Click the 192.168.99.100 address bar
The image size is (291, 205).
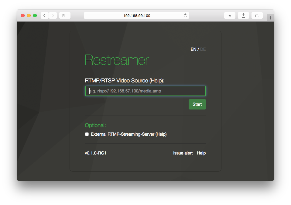(x=137, y=16)
